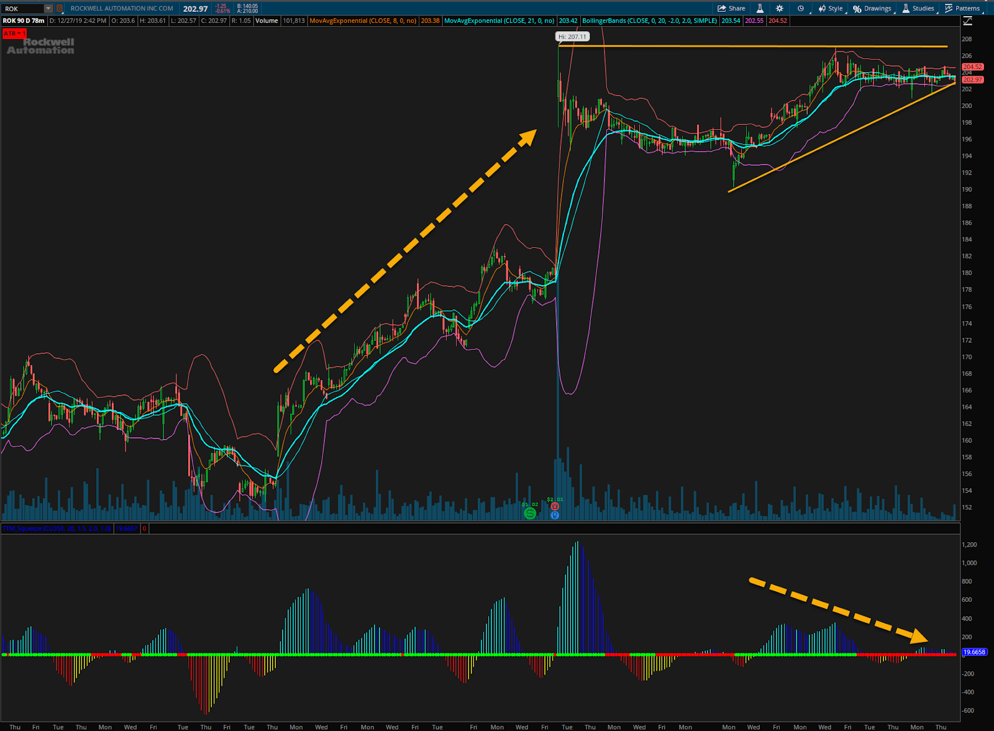Click the 'ROK 90 D 78m' aggregation label
The height and width of the screenshot is (731, 994).
tap(24, 20)
